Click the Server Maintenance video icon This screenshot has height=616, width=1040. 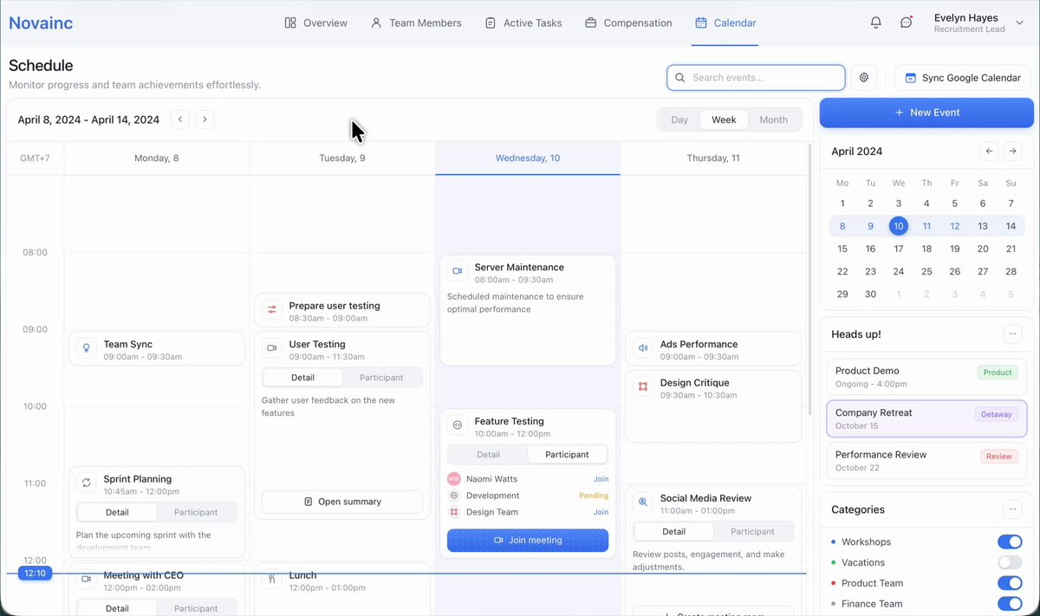[458, 271]
